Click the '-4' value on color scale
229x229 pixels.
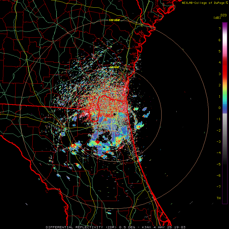[x=219, y=153]
